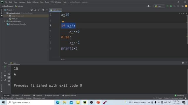Viewport: 188px width, 105px height.
Task: Open the Tools menu
Action: [x=47, y=2]
